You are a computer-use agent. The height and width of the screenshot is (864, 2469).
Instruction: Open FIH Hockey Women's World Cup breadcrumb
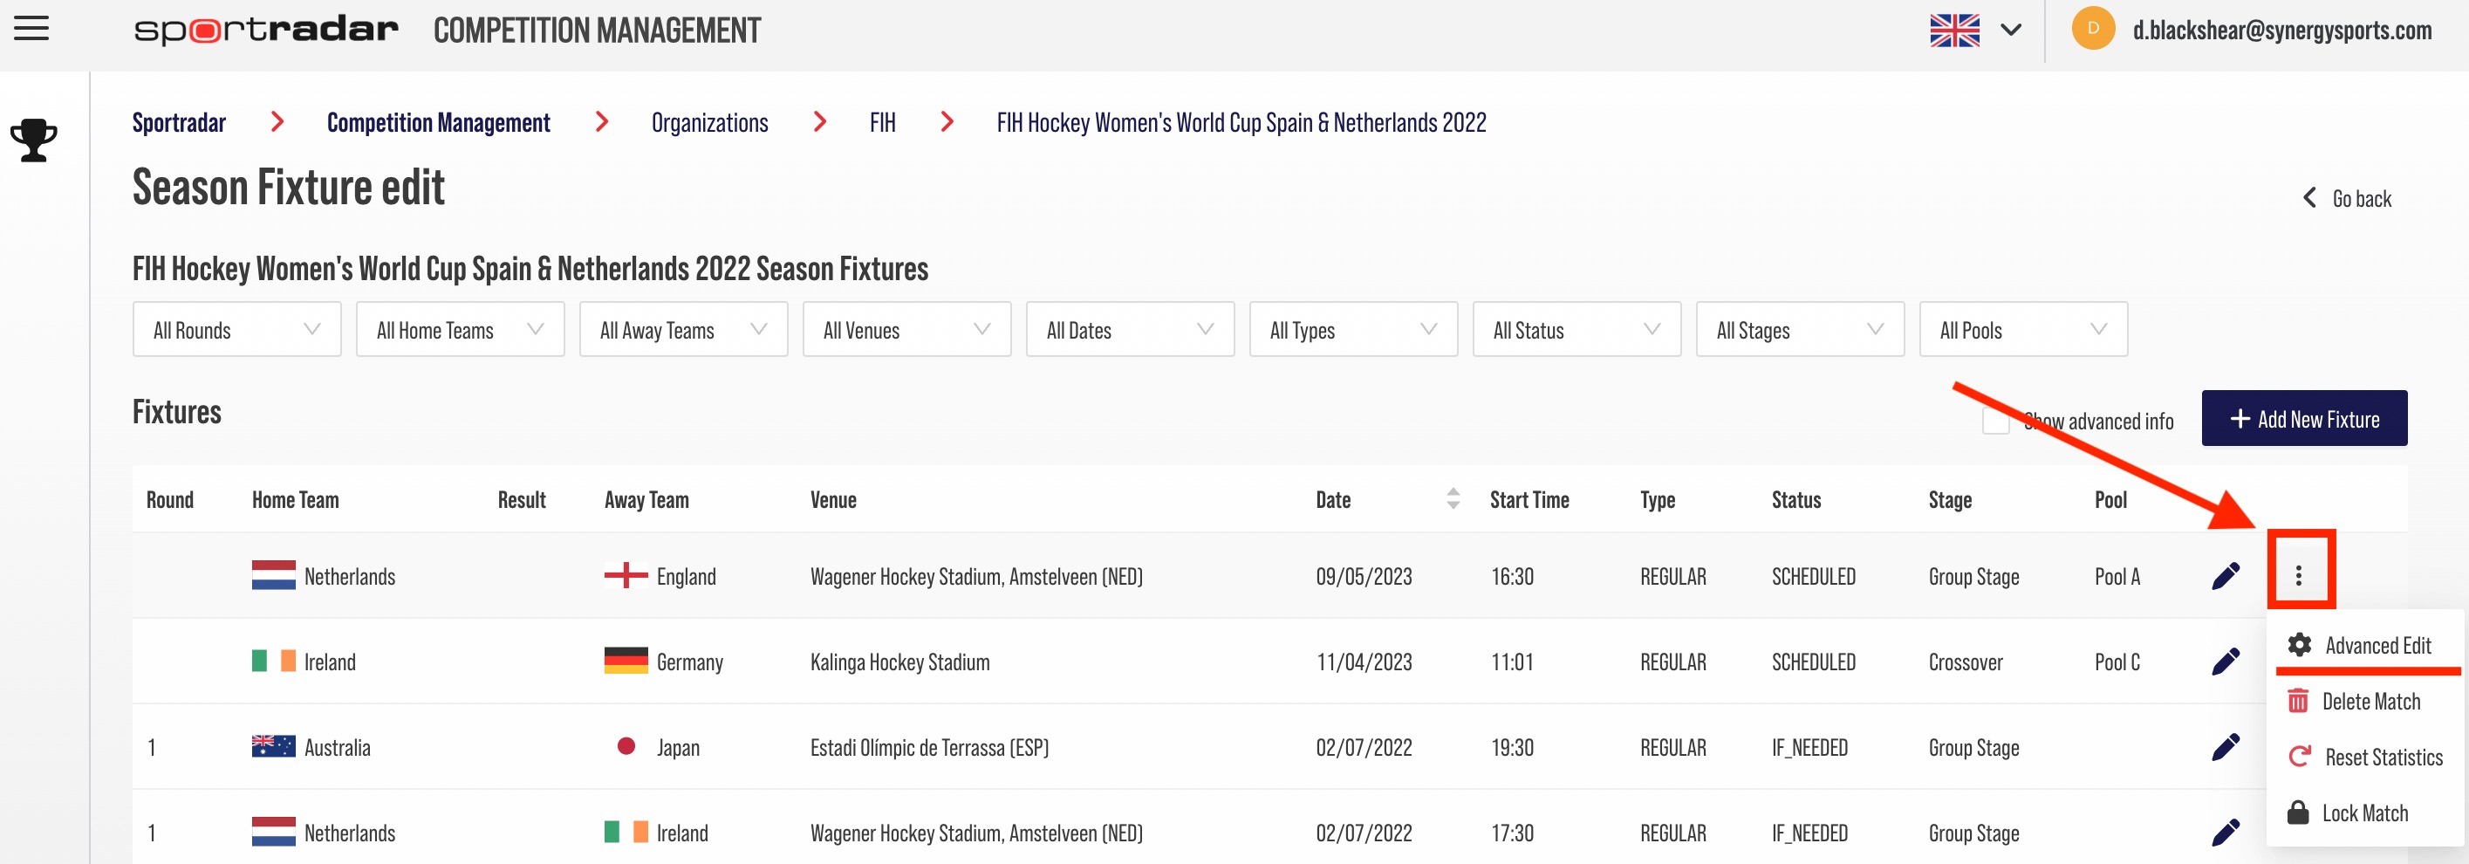coord(1241,123)
